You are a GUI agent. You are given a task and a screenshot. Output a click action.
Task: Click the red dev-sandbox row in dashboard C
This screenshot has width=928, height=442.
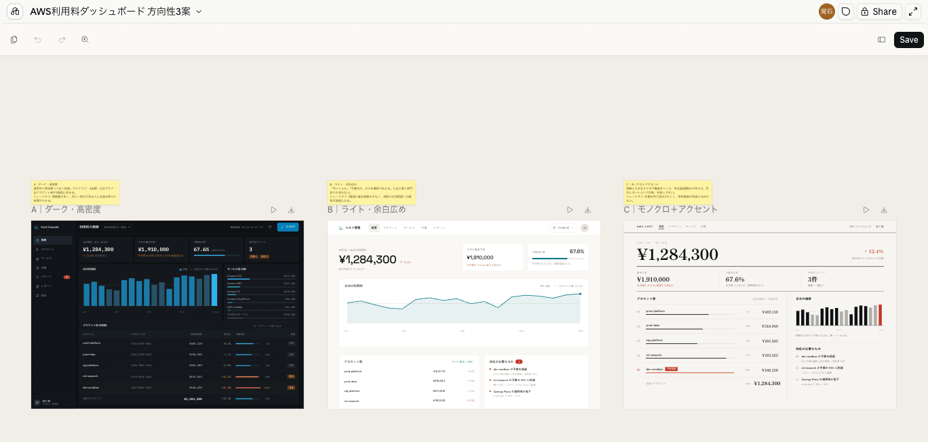pos(708,370)
